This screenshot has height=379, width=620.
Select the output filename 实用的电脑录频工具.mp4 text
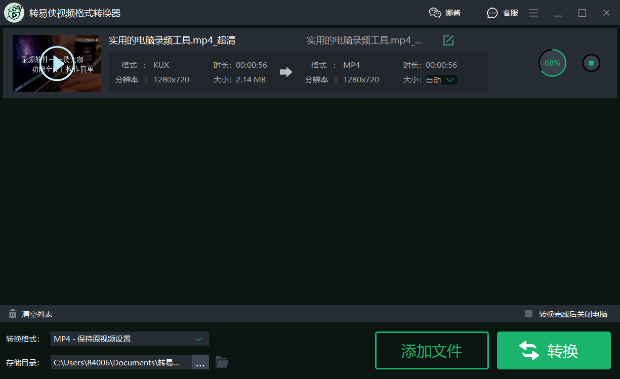pyautogui.click(x=363, y=40)
